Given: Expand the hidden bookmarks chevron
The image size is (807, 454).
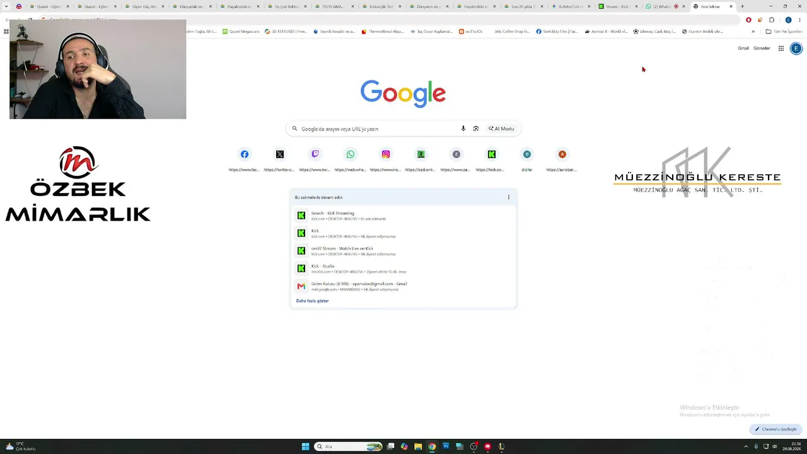Looking at the screenshot, I should click(753, 32).
